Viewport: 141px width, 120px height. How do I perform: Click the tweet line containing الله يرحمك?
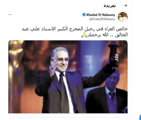104,35
